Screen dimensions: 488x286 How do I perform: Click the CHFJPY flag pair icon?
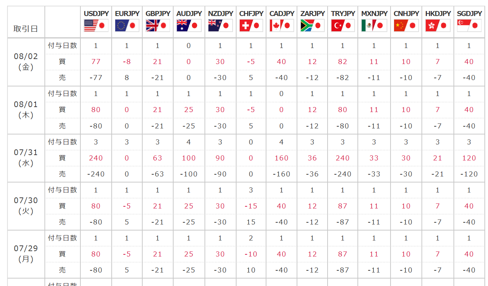[251, 26]
